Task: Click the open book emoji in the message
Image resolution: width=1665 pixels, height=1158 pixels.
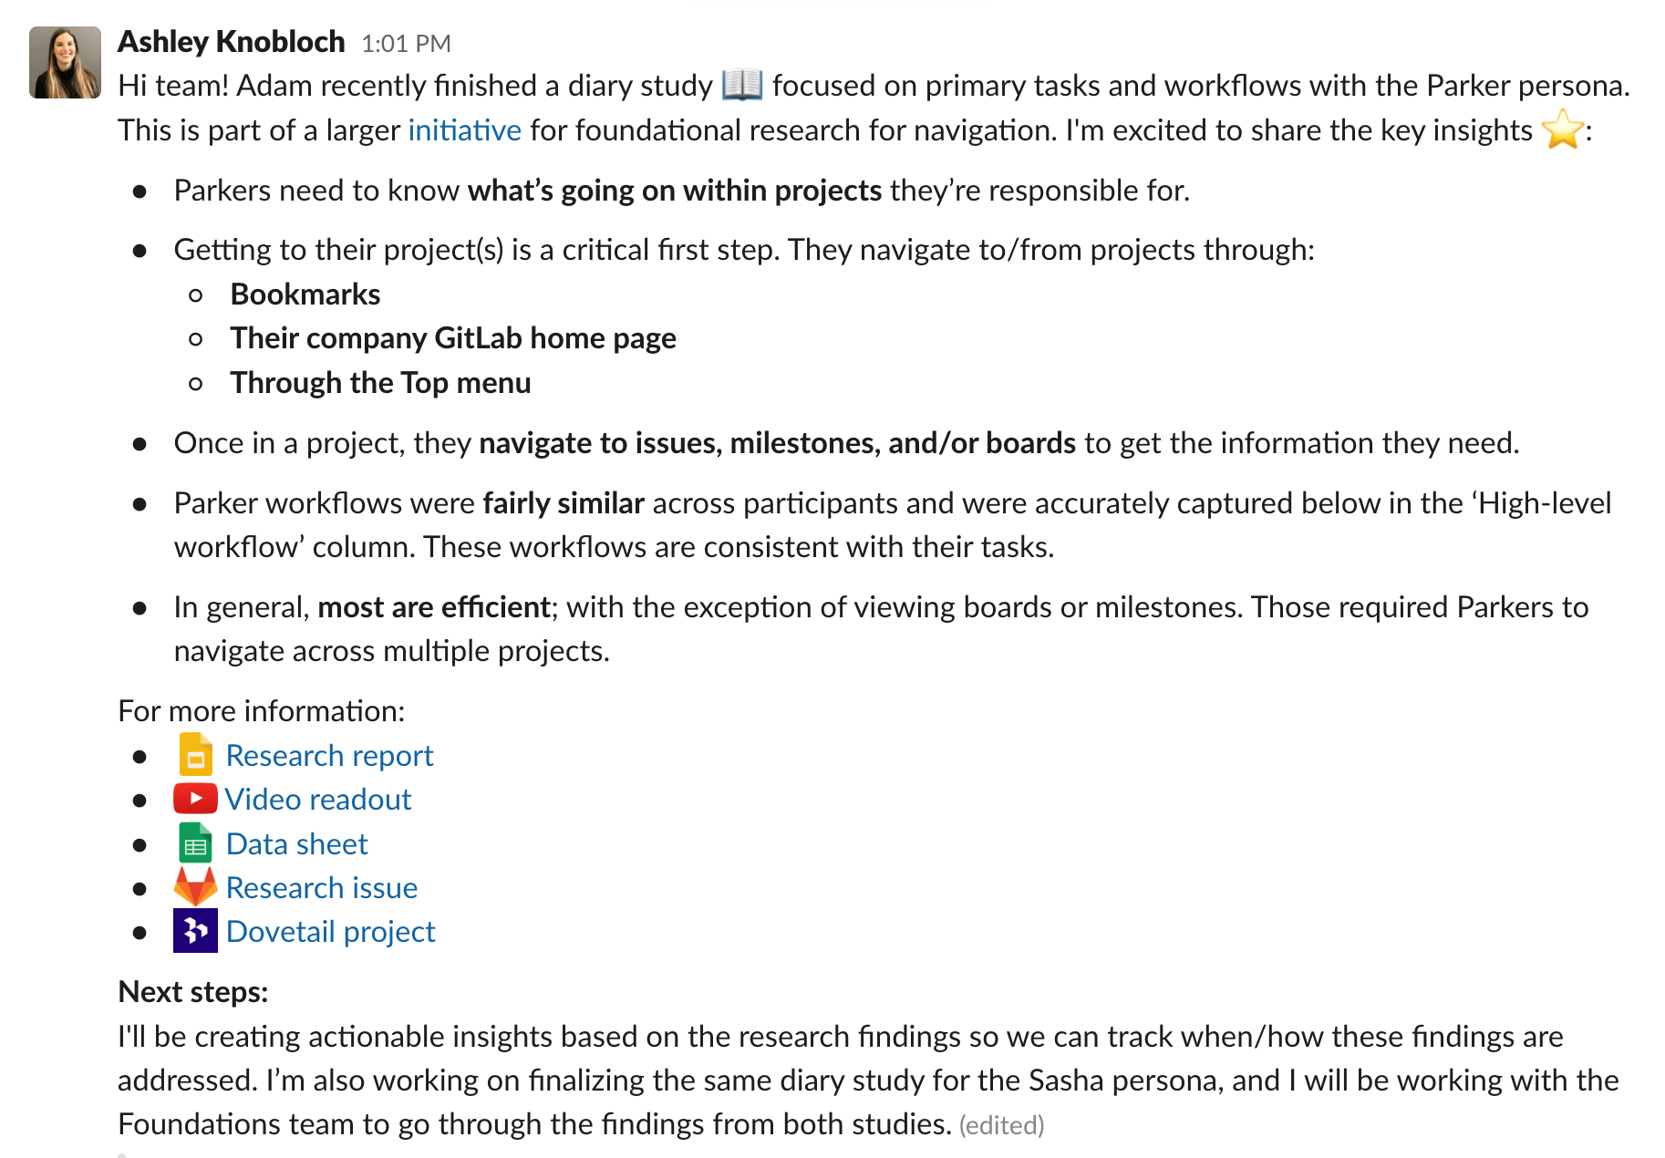Action: tap(740, 84)
